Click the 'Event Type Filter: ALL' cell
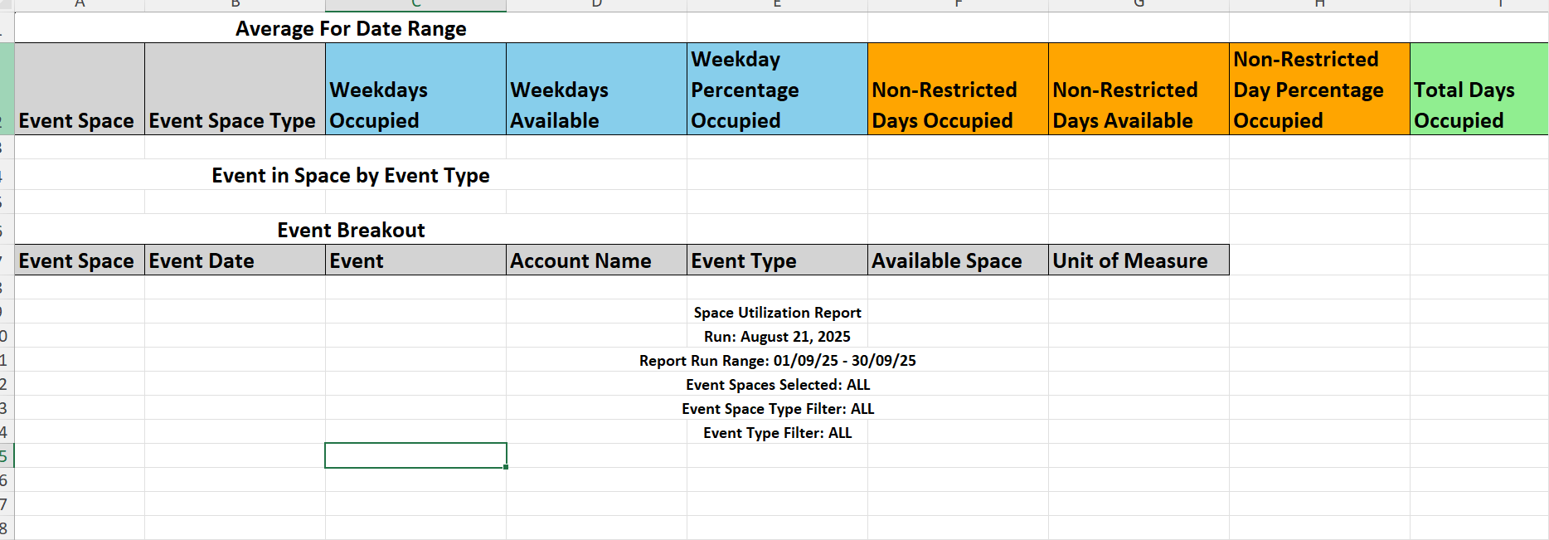Image resolution: width=1549 pixels, height=540 pixels. pyautogui.click(x=777, y=432)
